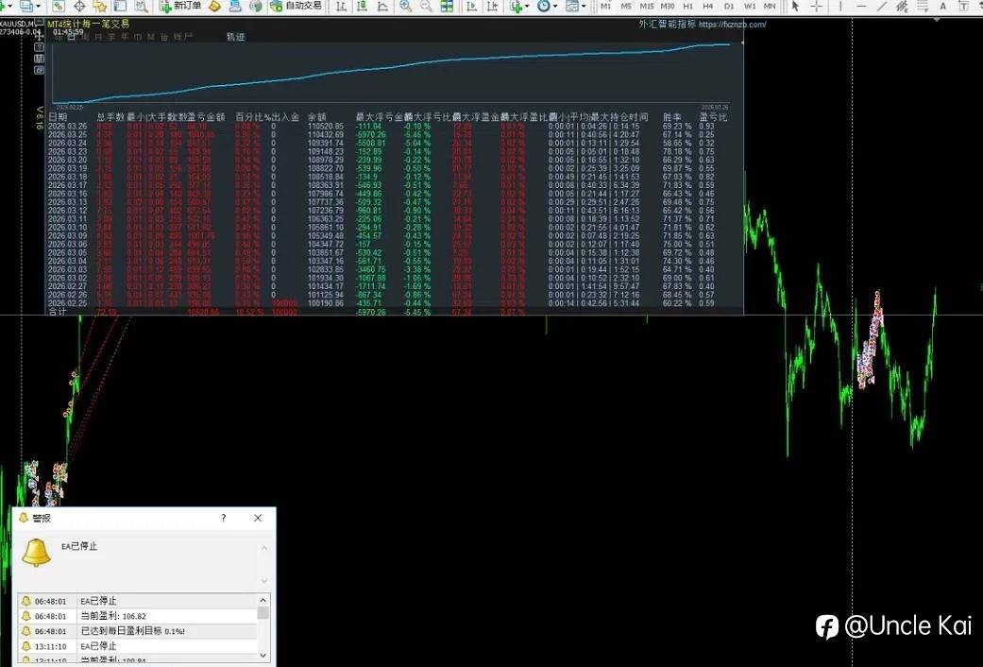Toggle the 自动交易 auto trading button
983x667 pixels.
pyautogui.click(x=296, y=6)
